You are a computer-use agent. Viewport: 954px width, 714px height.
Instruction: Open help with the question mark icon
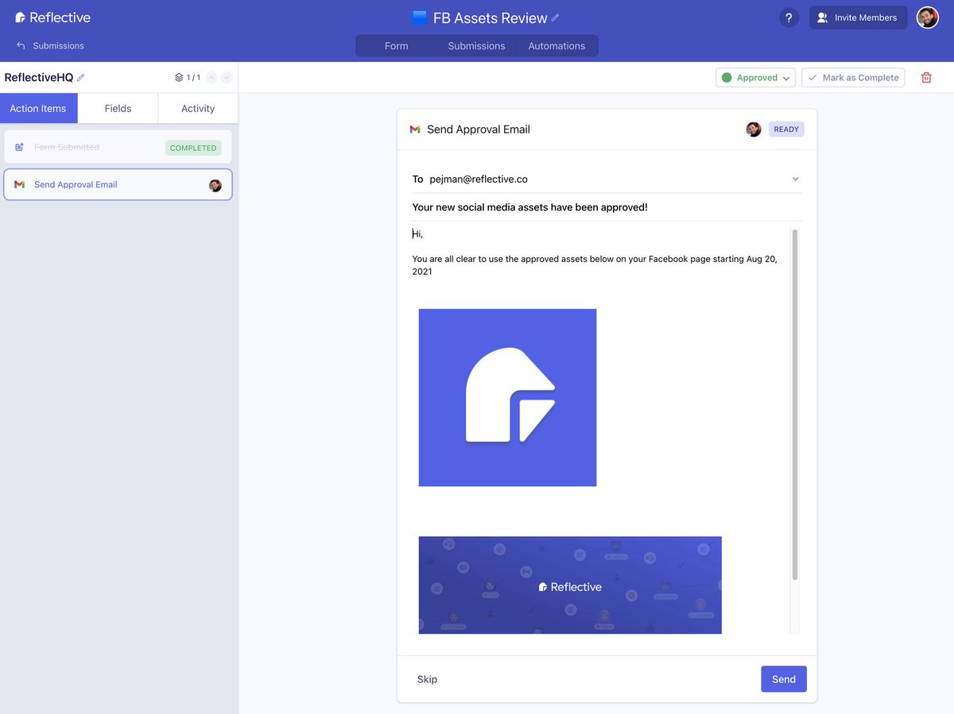coord(789,17)
